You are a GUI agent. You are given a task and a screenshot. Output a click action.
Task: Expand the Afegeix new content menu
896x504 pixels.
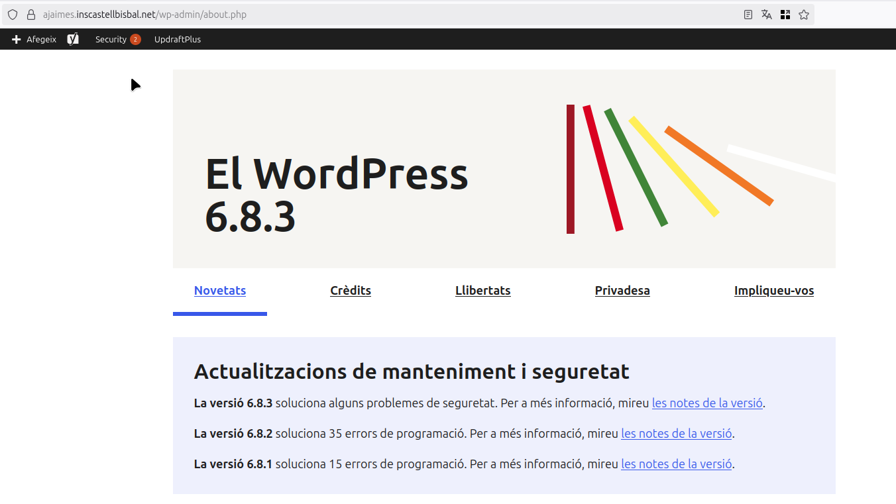point(41,39)
